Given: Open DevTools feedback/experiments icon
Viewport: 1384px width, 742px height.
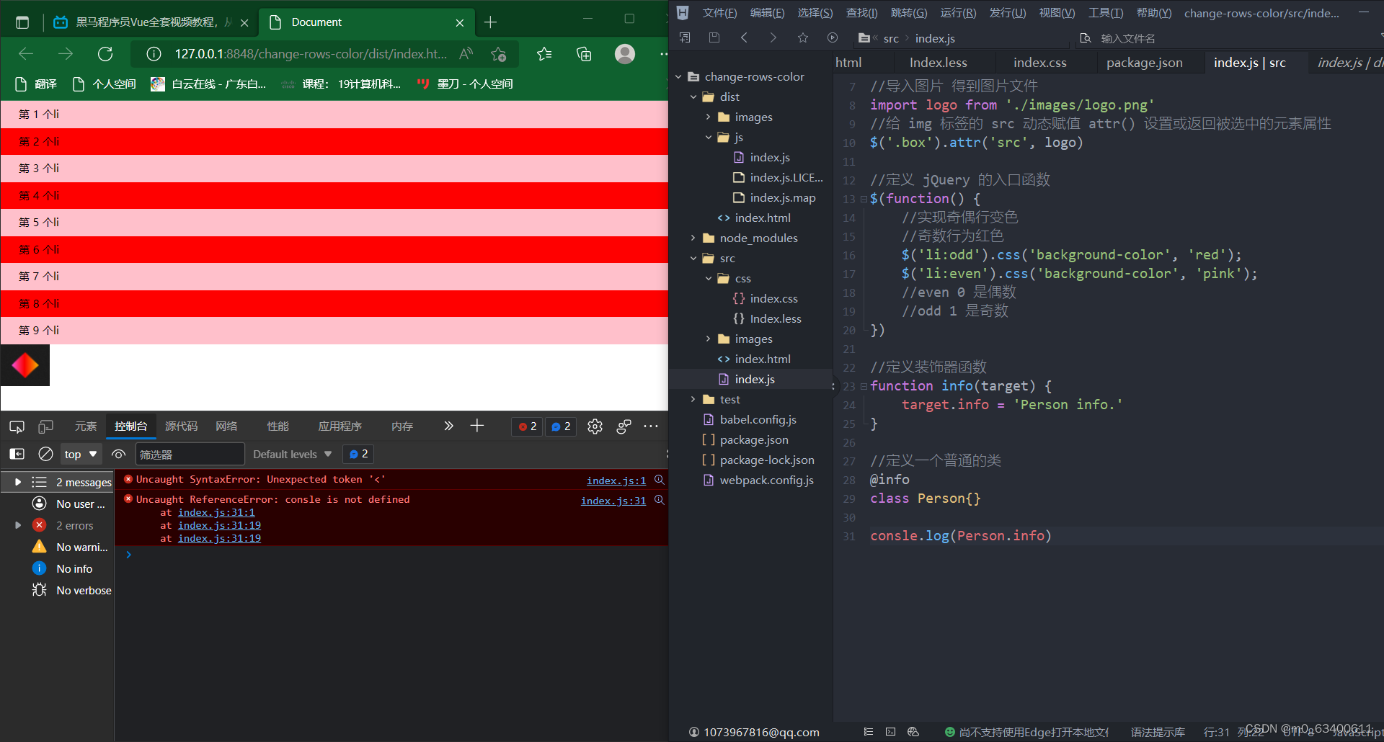Looking at the screenshot, I should (x=624, y=426).
